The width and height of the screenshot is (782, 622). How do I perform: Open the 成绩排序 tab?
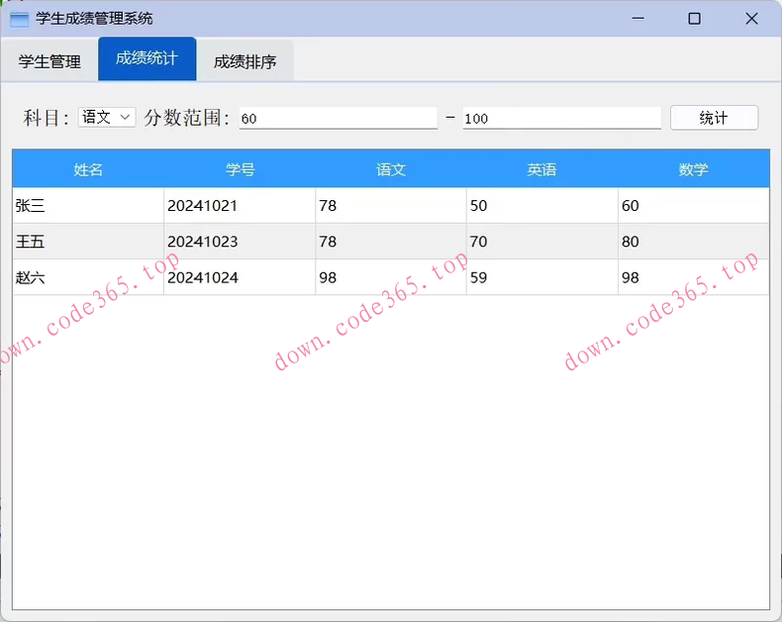[244, 61]
